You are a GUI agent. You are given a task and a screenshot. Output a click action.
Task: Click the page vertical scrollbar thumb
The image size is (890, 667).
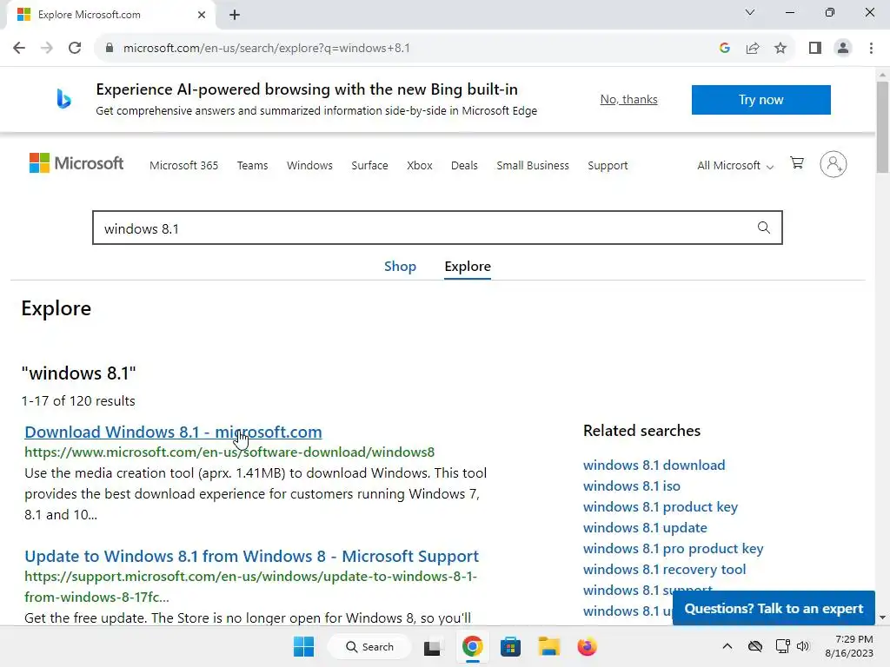click(882, 126)
